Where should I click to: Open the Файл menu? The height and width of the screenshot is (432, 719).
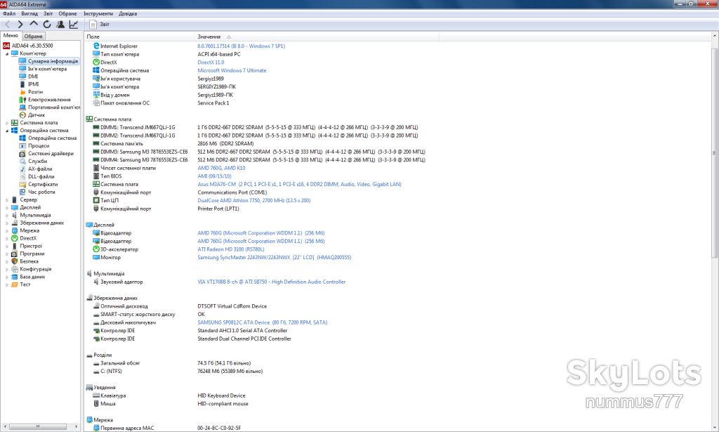click(9, 14)
